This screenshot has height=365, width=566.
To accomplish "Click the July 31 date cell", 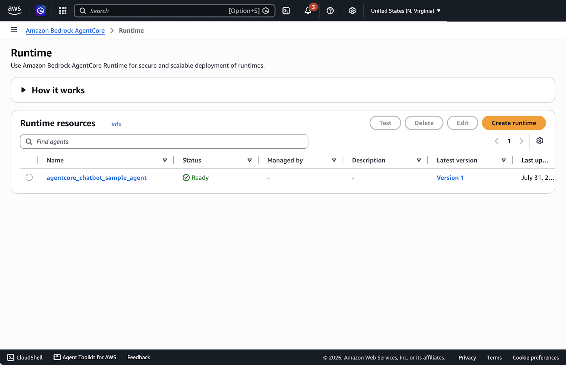I will pyautogui.click(x=538, y=178).
